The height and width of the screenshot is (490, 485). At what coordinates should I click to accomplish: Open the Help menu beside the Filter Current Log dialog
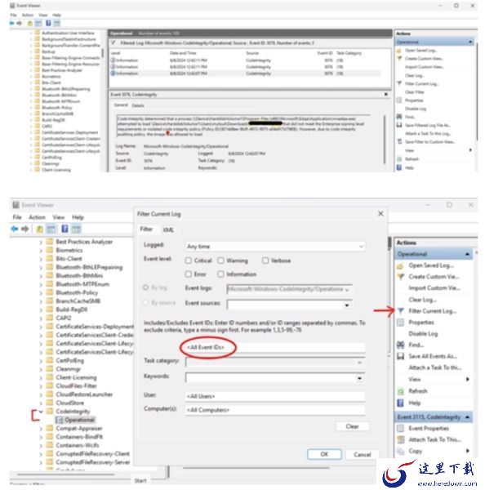(78, 217)
